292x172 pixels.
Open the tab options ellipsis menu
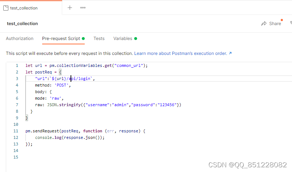83,8
